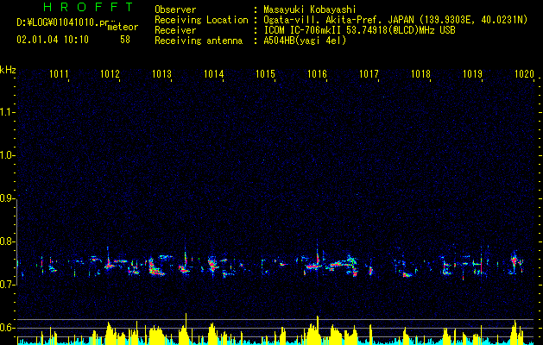
Task: Click the 1016 time marker
Action: (317, 74)
